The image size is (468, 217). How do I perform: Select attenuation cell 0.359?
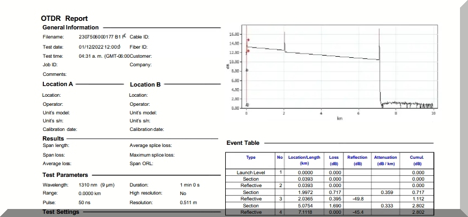pyautogui.click(x=386, y=192)
